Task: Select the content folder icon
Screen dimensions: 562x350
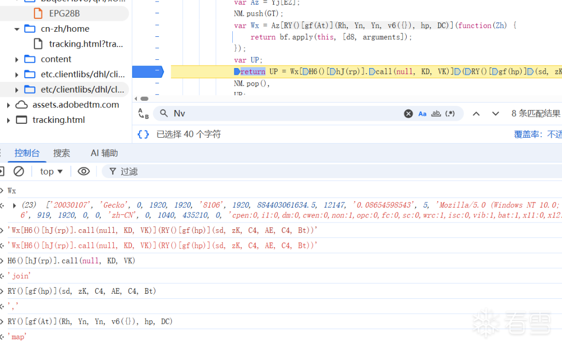Action: (x=30, y=59)
